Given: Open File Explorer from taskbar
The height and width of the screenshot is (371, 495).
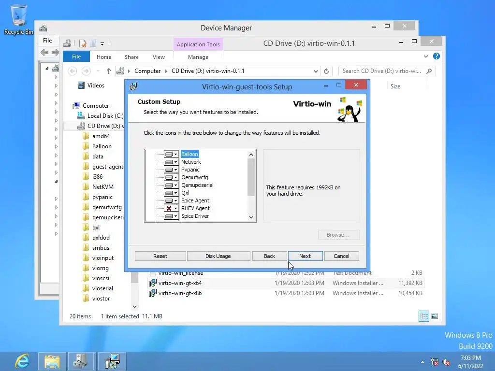Looking at the screenshot, I should pyautogui.click(x=52, y=361).
